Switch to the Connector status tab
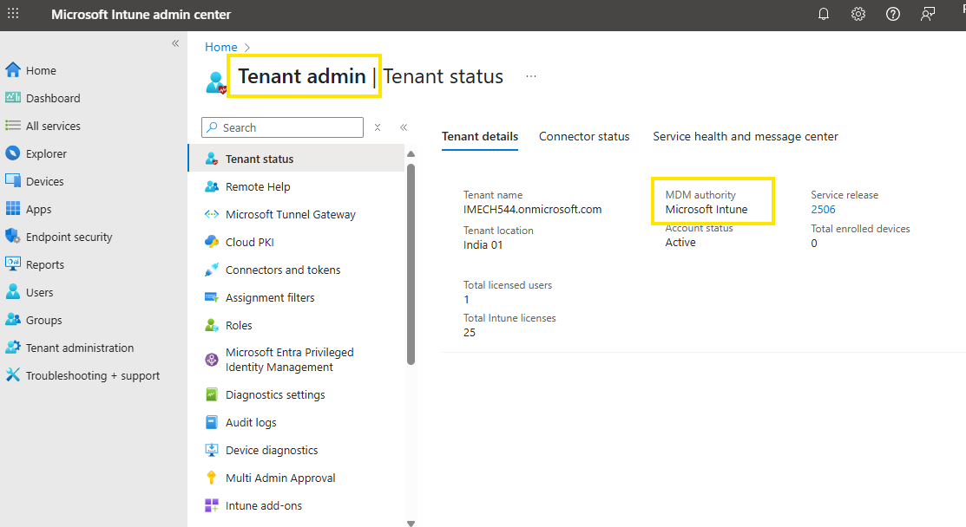 pyautogui.click(x=584, y=136)
